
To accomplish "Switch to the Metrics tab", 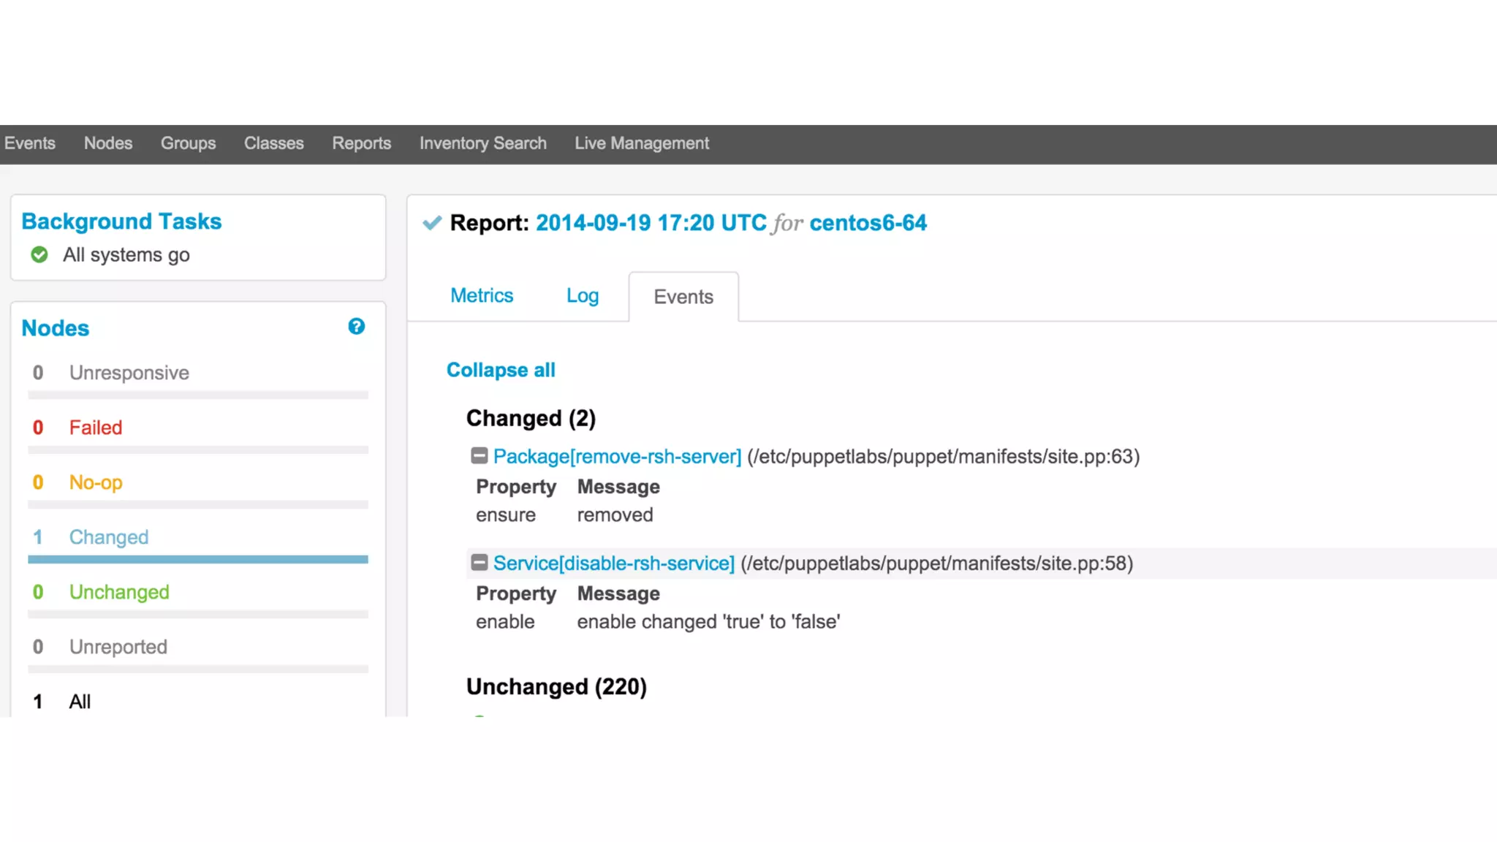I will pos(481,295).
